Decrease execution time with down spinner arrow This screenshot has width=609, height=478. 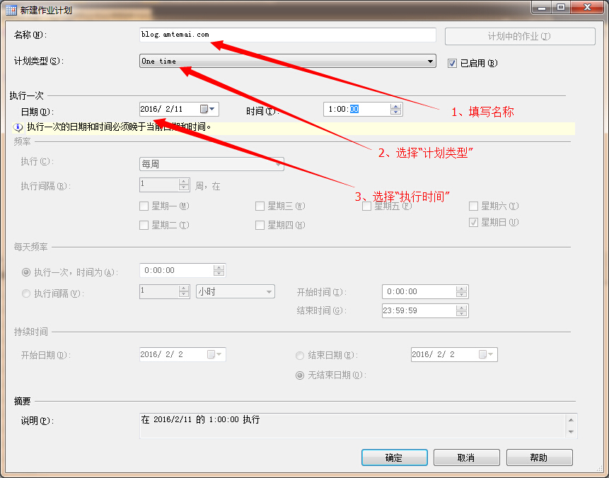[x=396, y=112]
